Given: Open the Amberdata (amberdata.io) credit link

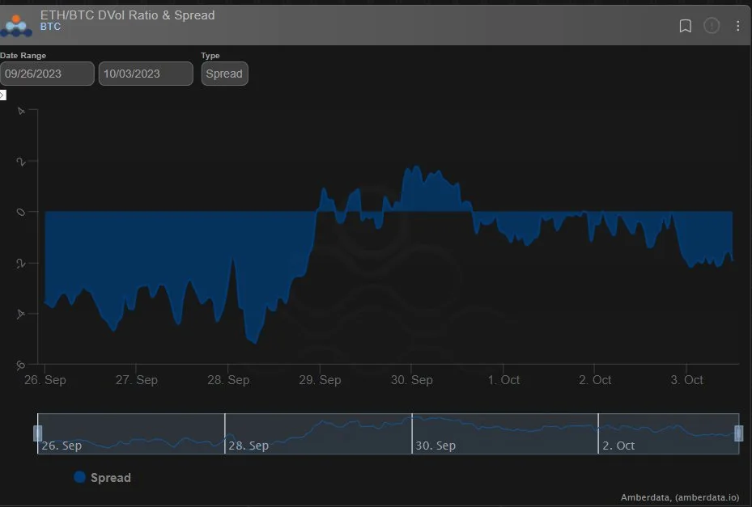Looking at the screenshot, I should [x=680, y=497].
